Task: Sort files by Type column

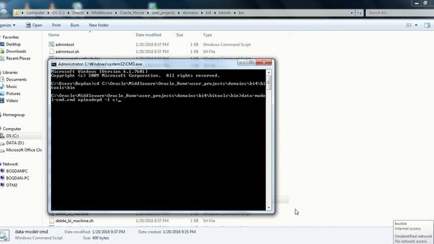Action: click(x=208, y=35)
